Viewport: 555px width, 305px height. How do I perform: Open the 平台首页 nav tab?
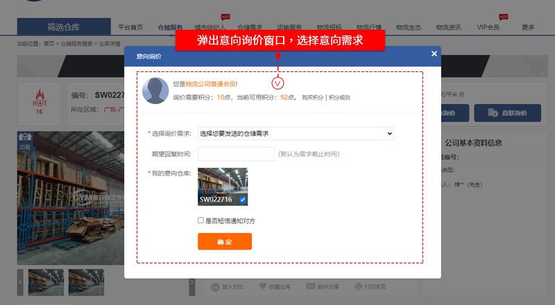click(x=130, y=27)
